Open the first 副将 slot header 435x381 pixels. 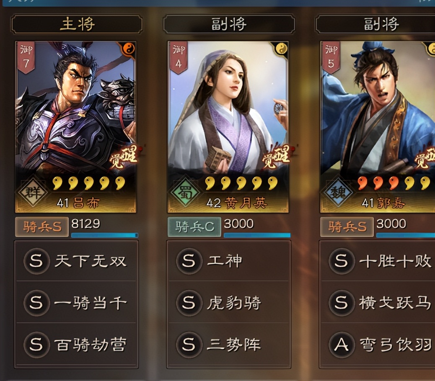point(229,24)
